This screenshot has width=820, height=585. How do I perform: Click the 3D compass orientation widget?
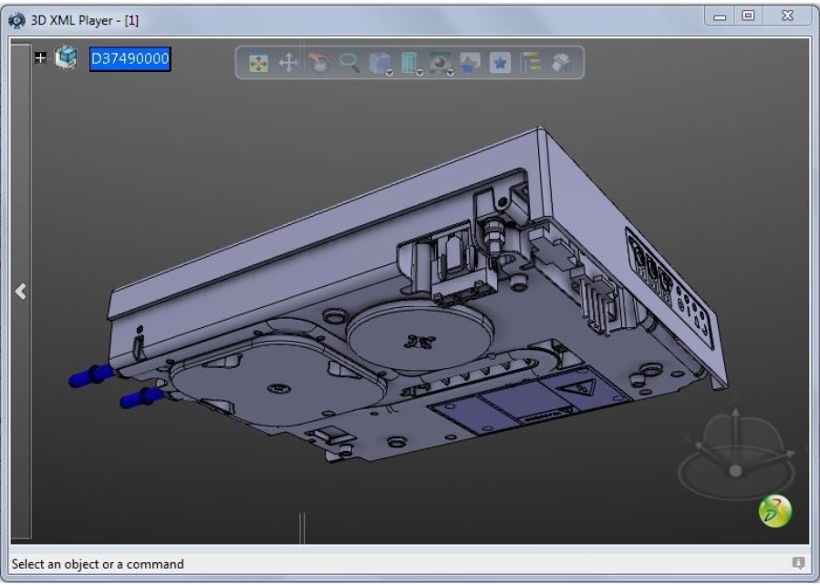736,455
